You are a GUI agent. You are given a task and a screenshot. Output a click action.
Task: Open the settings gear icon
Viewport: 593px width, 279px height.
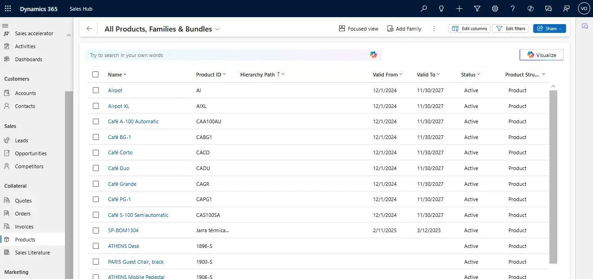(495, 9)
